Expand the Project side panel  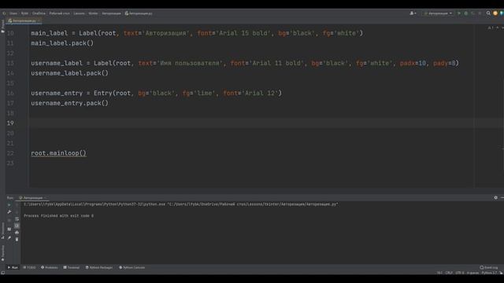[2, 26]
